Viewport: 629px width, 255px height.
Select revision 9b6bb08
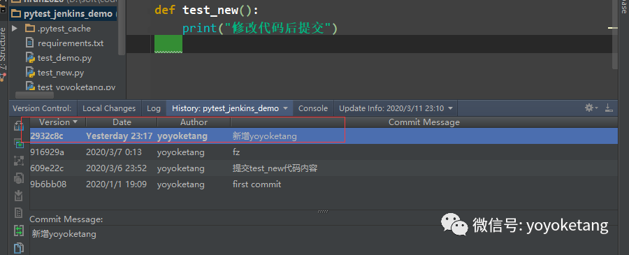48,184
